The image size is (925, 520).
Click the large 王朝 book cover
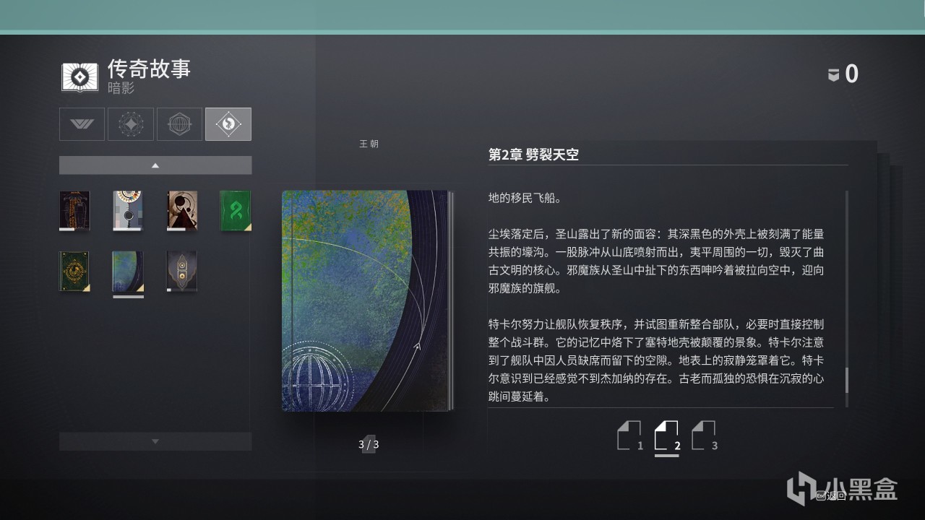coord(367,301)
